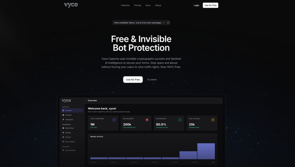Open Plans & Billing in sidebar
Screen dimensions: 295x167
[72, 142]
